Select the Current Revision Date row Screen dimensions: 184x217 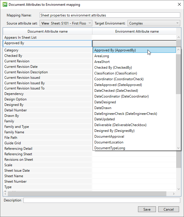[47, 67]
